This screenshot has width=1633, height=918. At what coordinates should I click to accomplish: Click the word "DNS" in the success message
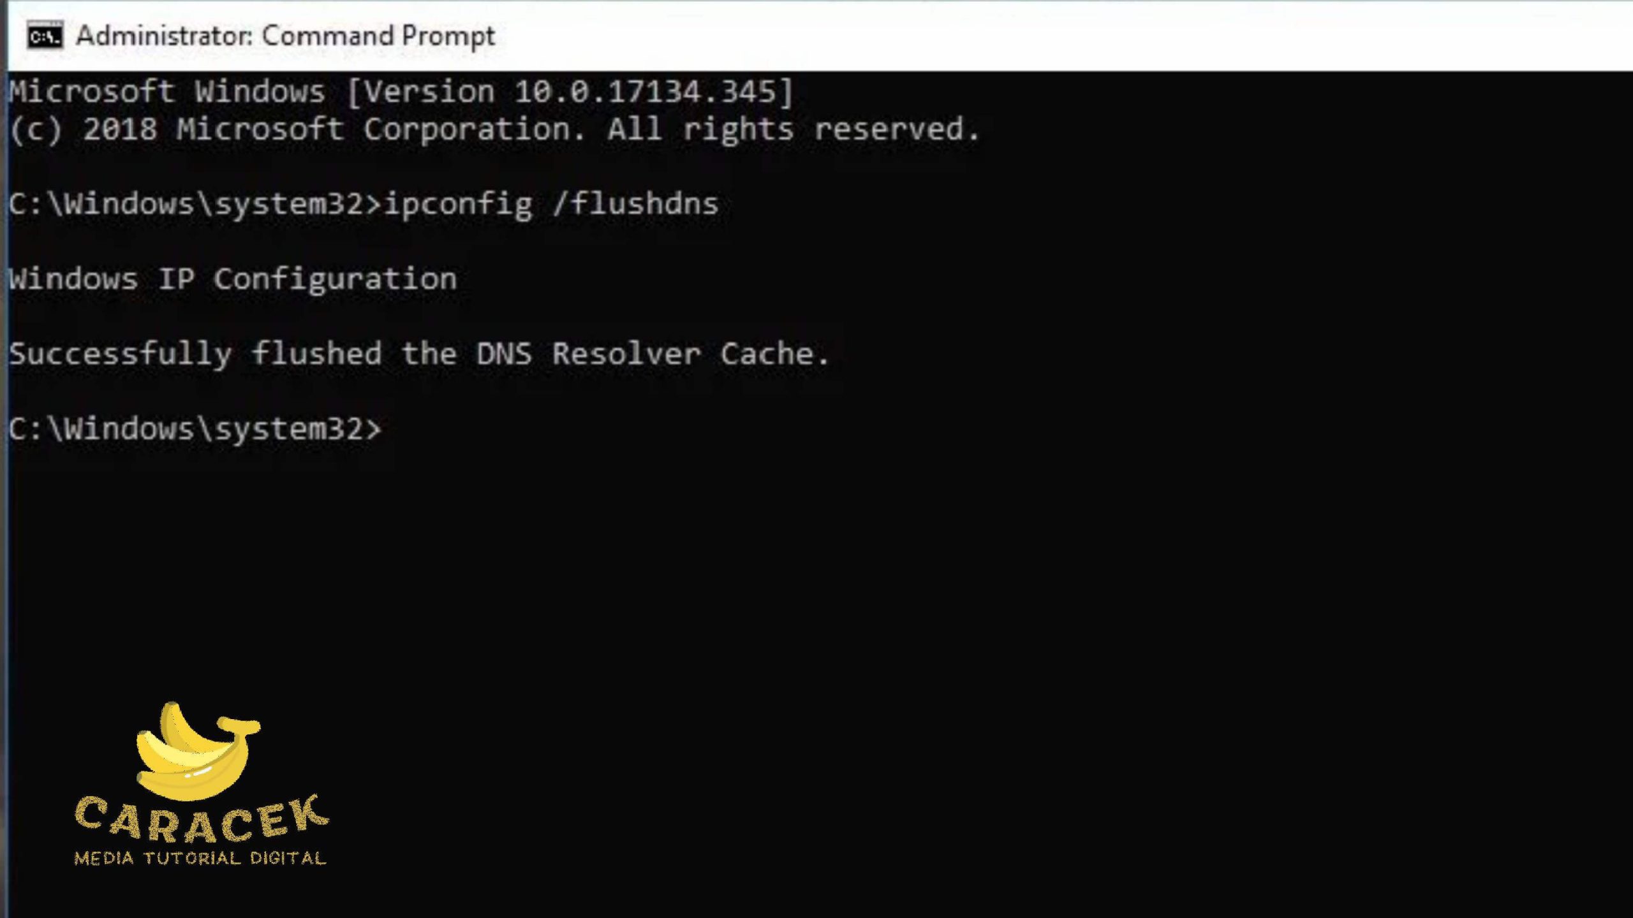coord(504,354)
